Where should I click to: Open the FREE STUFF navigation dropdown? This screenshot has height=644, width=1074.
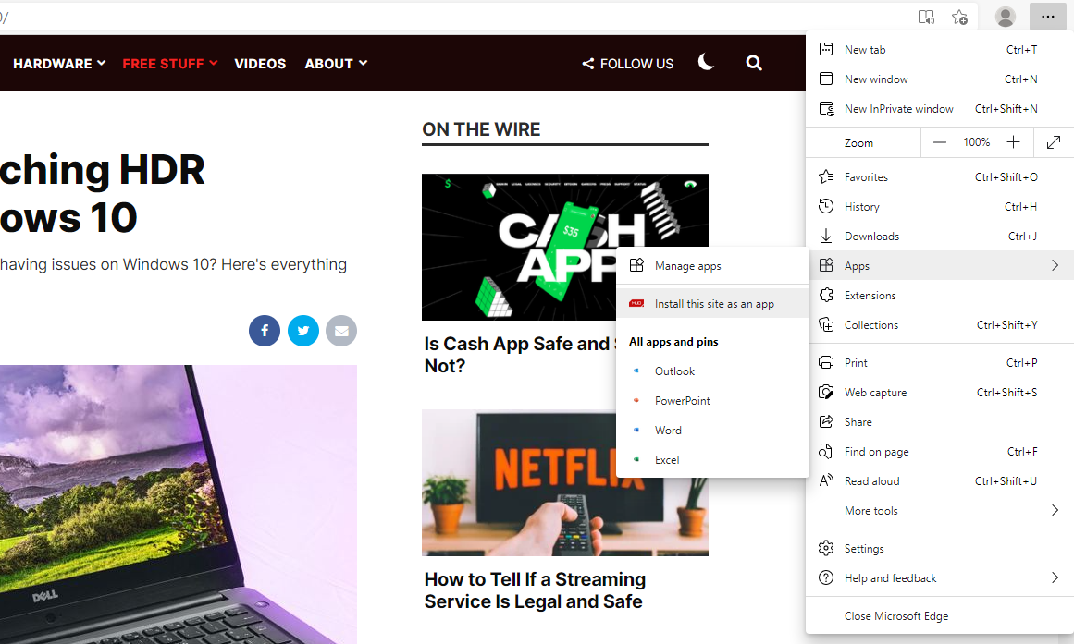click(x=170, y=64)
